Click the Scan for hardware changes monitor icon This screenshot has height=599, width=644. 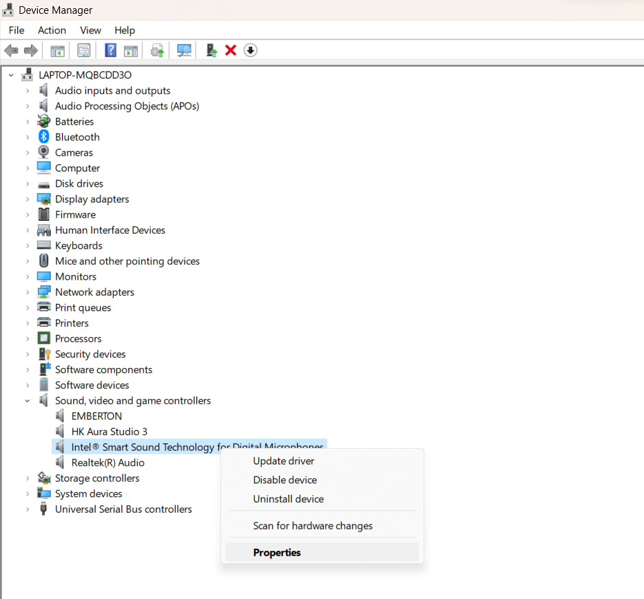(x=184, y=50)
